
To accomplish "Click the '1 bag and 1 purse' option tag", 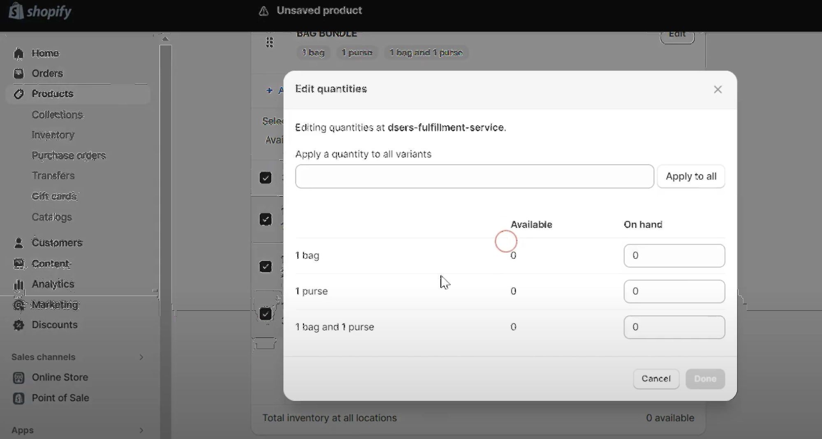I will (426, 53).
